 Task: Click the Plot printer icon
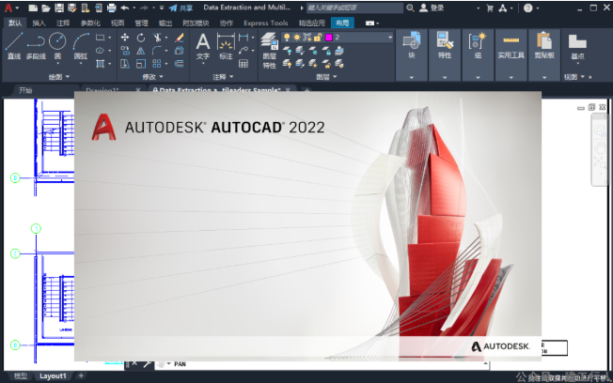click(112, 8)
